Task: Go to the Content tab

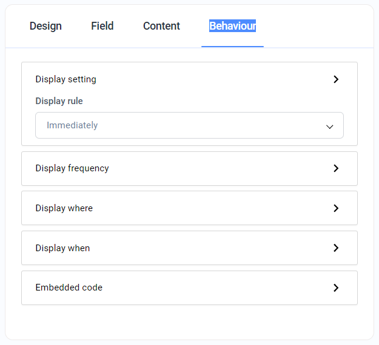Action: pos(161,26)
